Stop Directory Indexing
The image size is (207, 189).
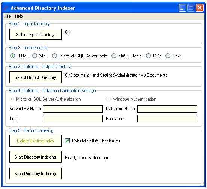click(36, 173)
